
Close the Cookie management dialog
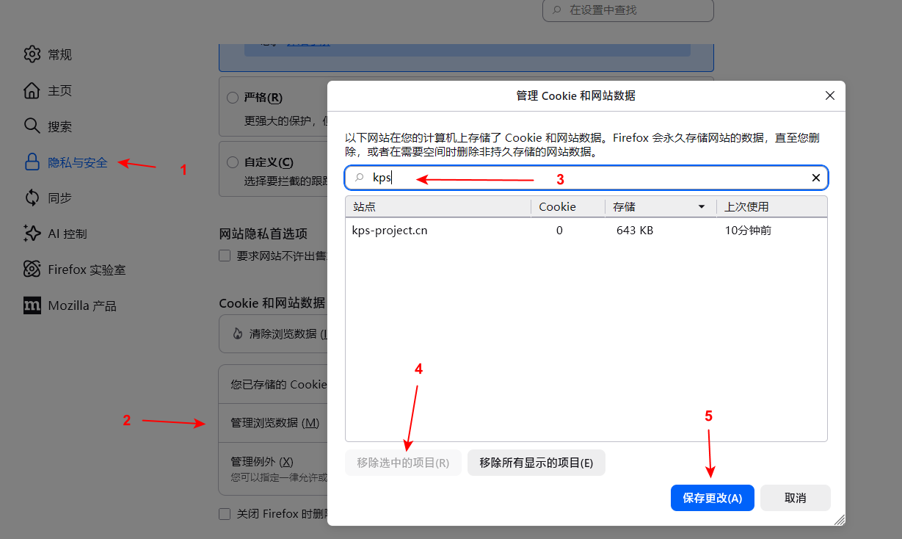click(x=830, y=95)
